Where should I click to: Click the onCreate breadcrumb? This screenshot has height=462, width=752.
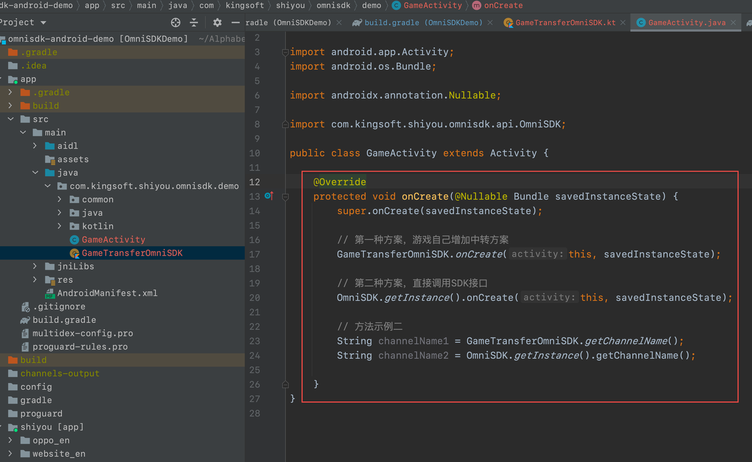(497, 5)
